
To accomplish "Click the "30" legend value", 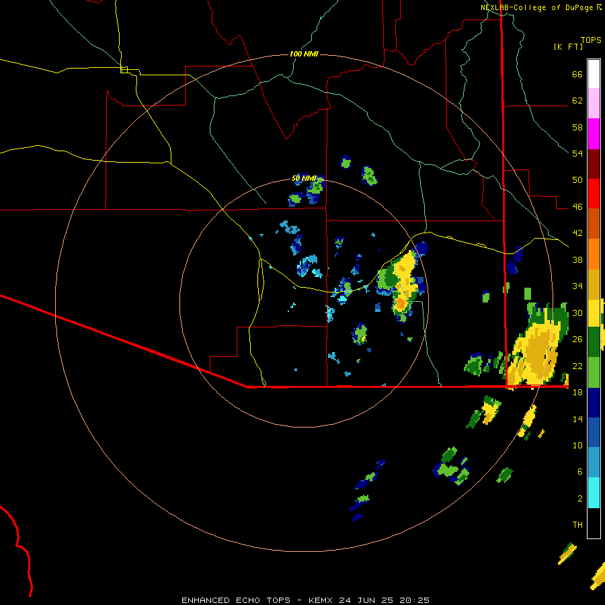I will [577, 313].
